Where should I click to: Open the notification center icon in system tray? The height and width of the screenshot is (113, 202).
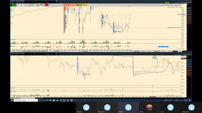tap(189, 100)
